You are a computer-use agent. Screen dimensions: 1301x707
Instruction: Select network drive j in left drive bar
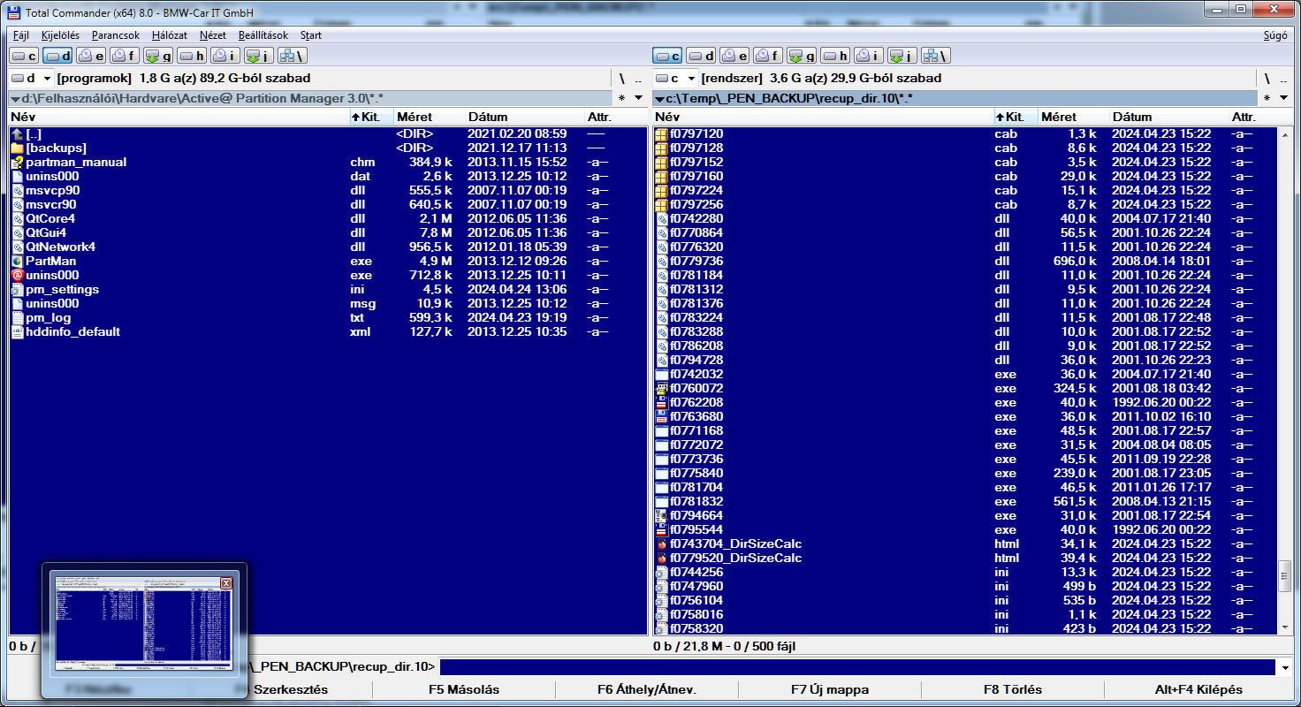[258, 56]
